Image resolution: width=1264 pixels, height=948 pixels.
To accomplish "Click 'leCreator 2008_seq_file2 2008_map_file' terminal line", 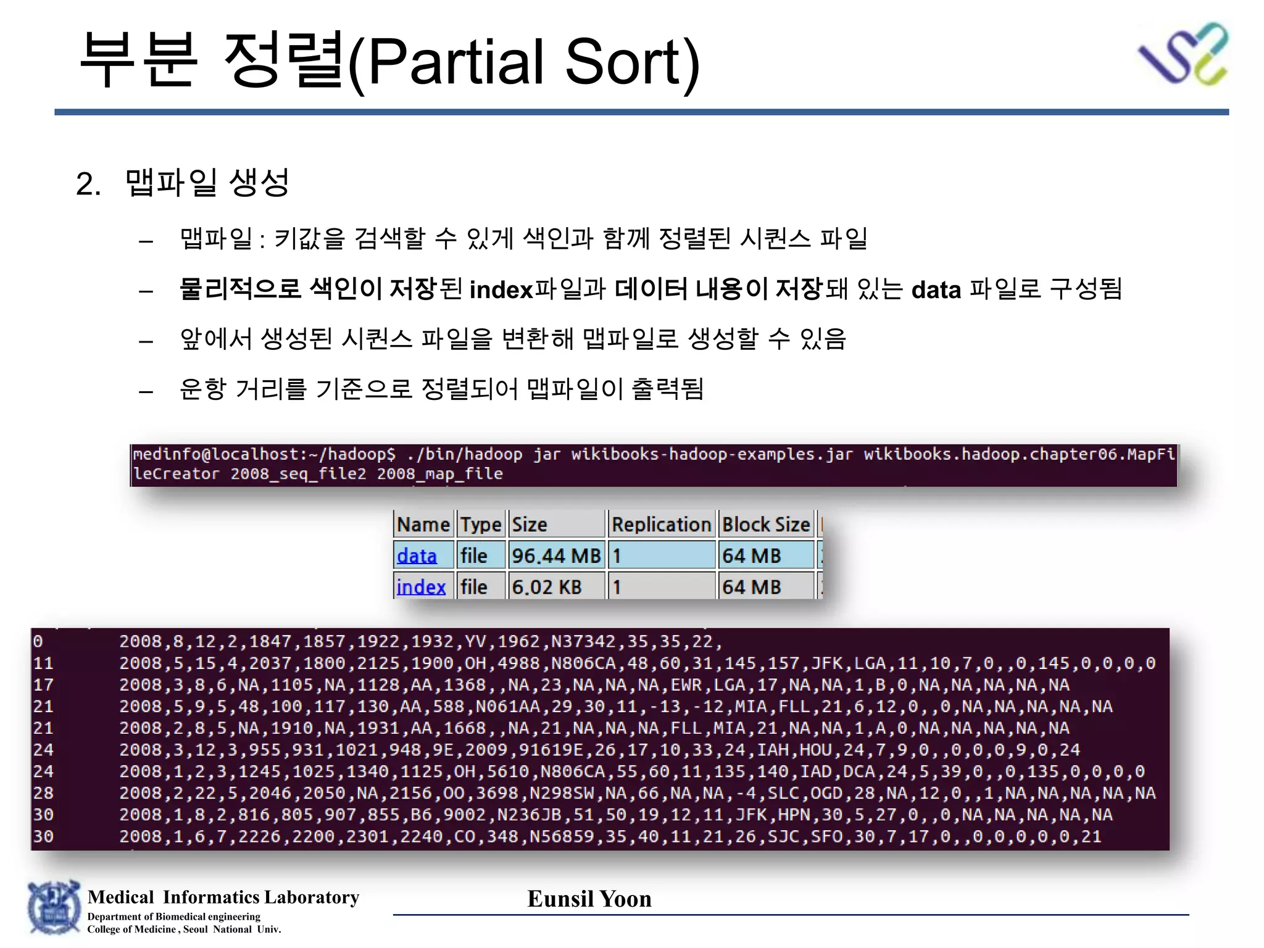I will tap(318, 474).
